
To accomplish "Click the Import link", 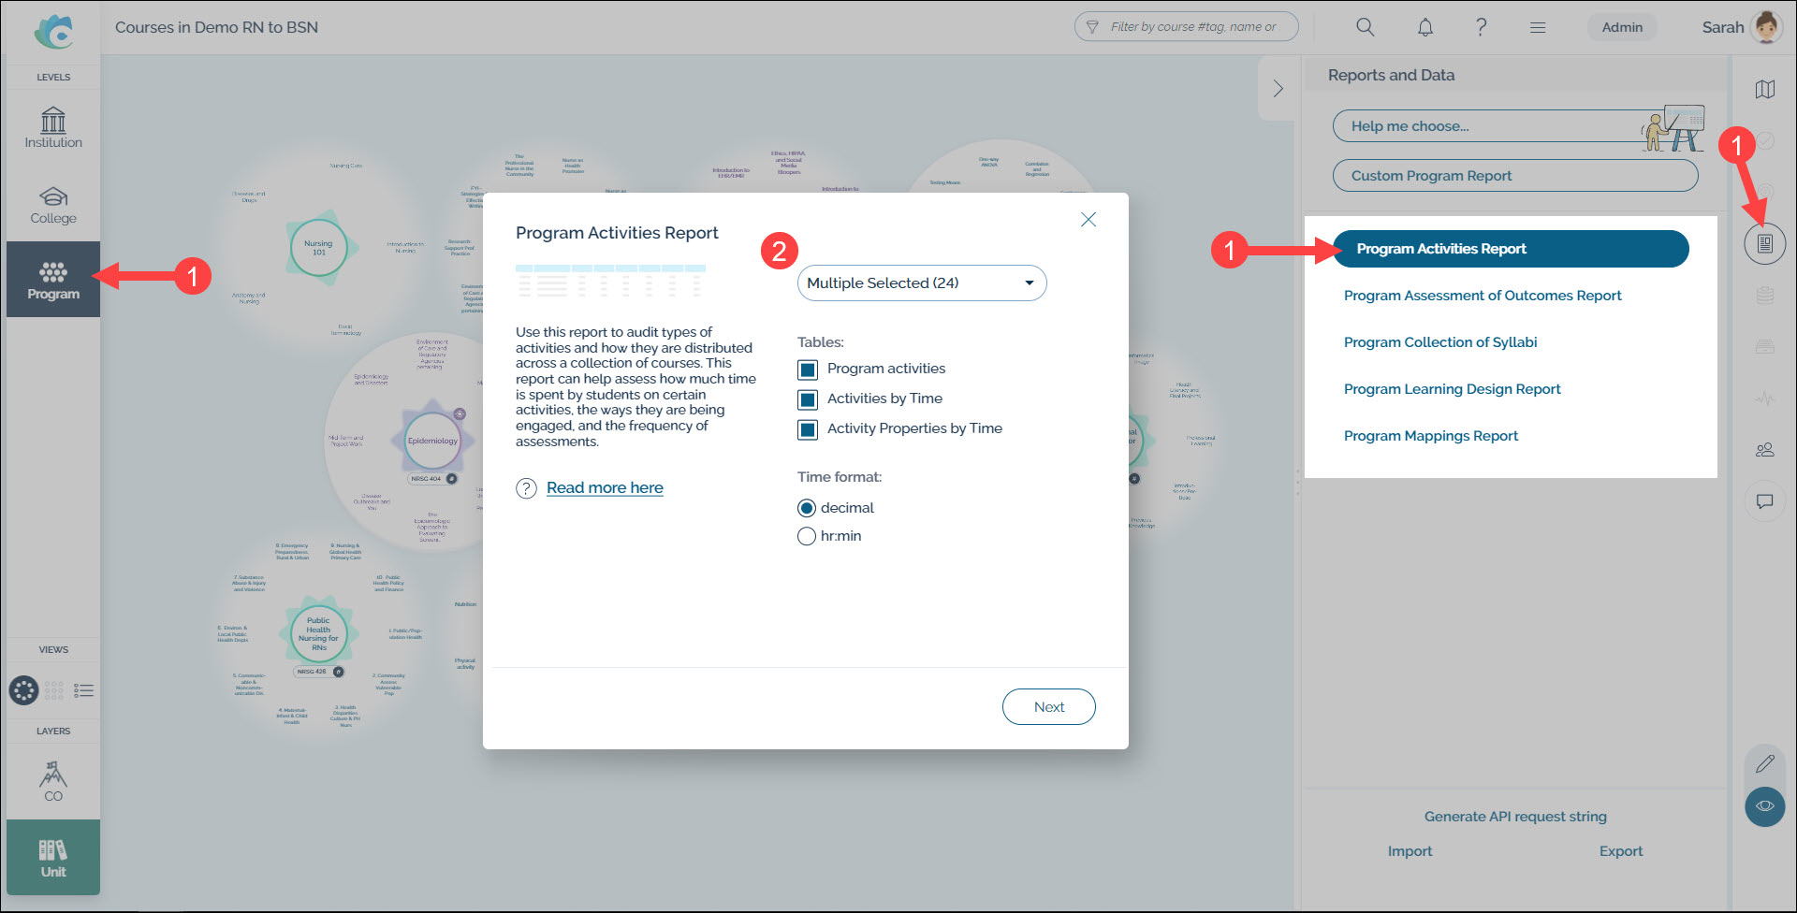I will click(x=1410, y=851).
